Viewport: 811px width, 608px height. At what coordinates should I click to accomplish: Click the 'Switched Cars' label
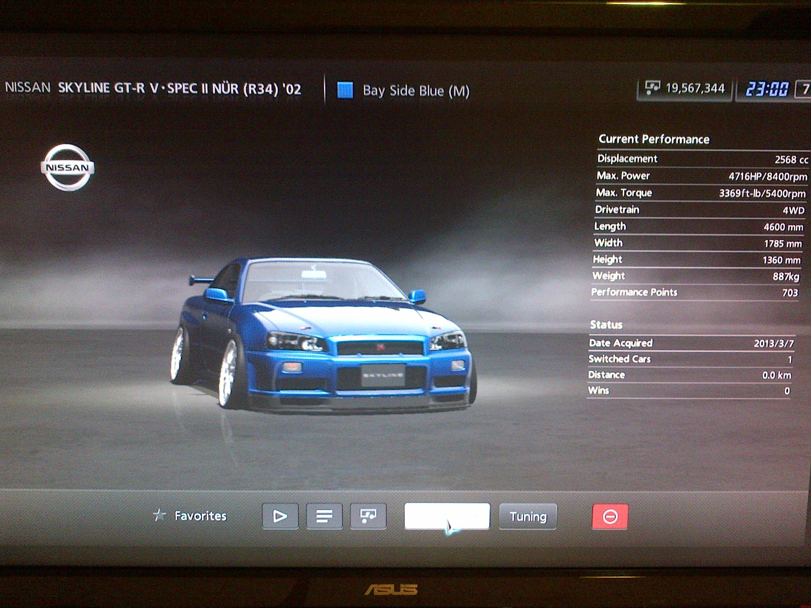coord(619,359)
